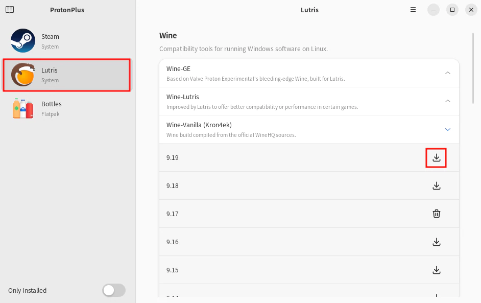
Task: Download Wine-Vanilla version 9.15
Action: (436, 270)
